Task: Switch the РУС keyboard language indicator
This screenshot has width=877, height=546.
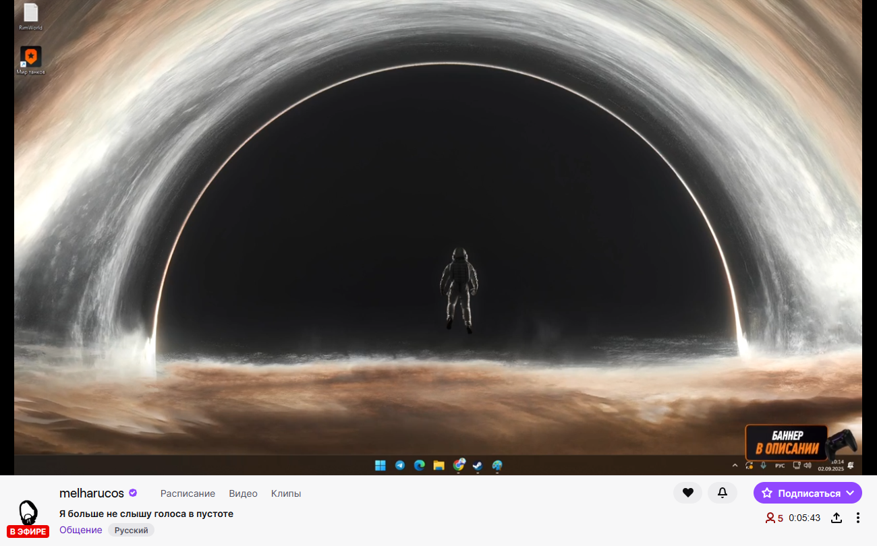Action: pos(780,466)
